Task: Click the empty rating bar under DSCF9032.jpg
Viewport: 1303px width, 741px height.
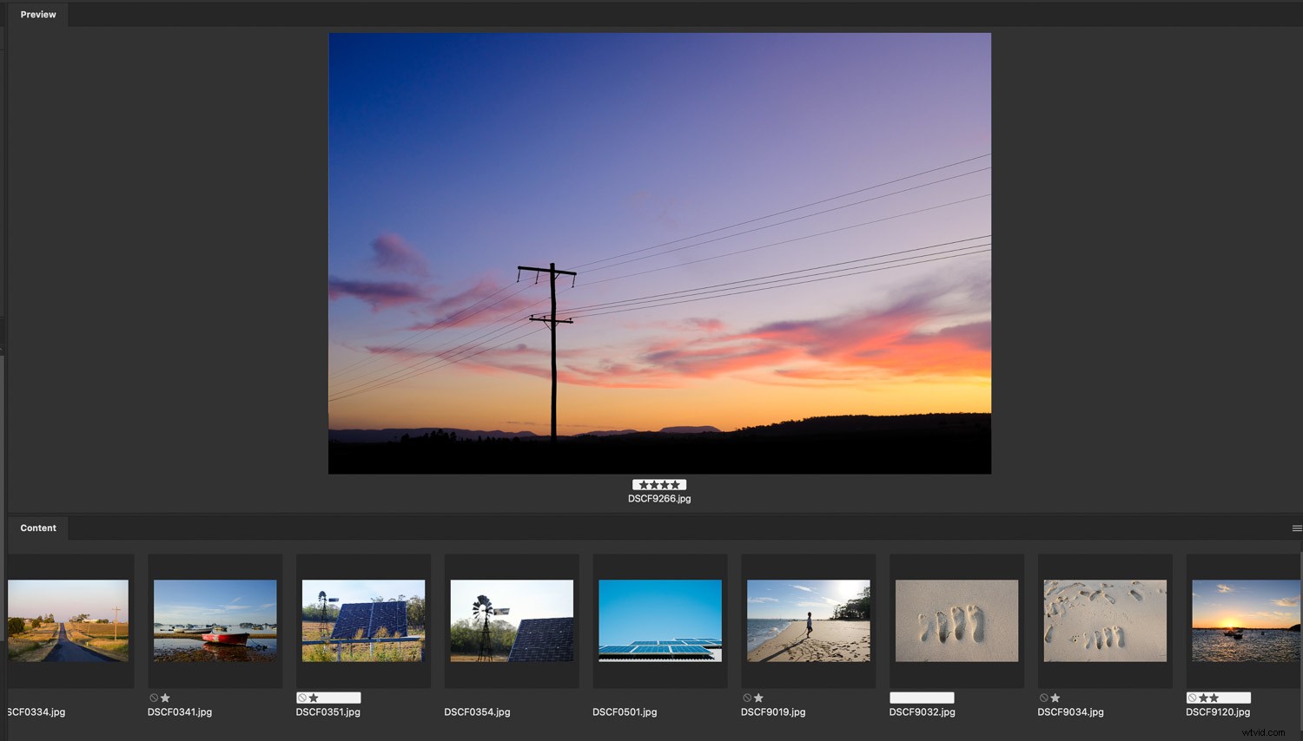Action: [x=921, y=697]
